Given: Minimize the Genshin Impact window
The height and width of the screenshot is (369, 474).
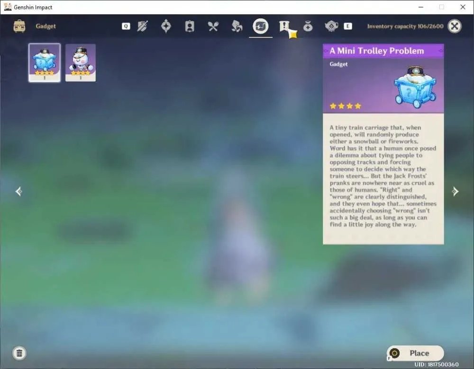Looking at the screenshot, I should 421,7.
